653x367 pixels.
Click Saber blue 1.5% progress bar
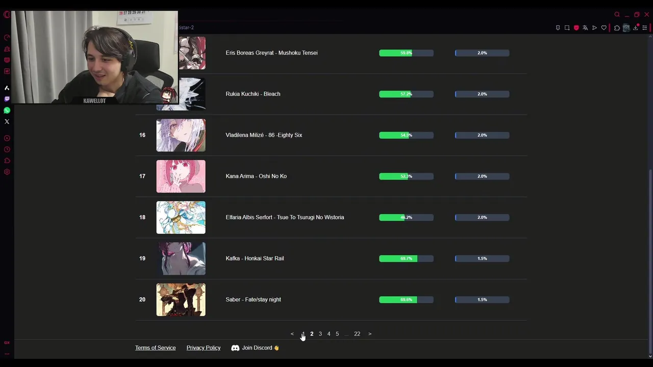click(x=482, y=300)
